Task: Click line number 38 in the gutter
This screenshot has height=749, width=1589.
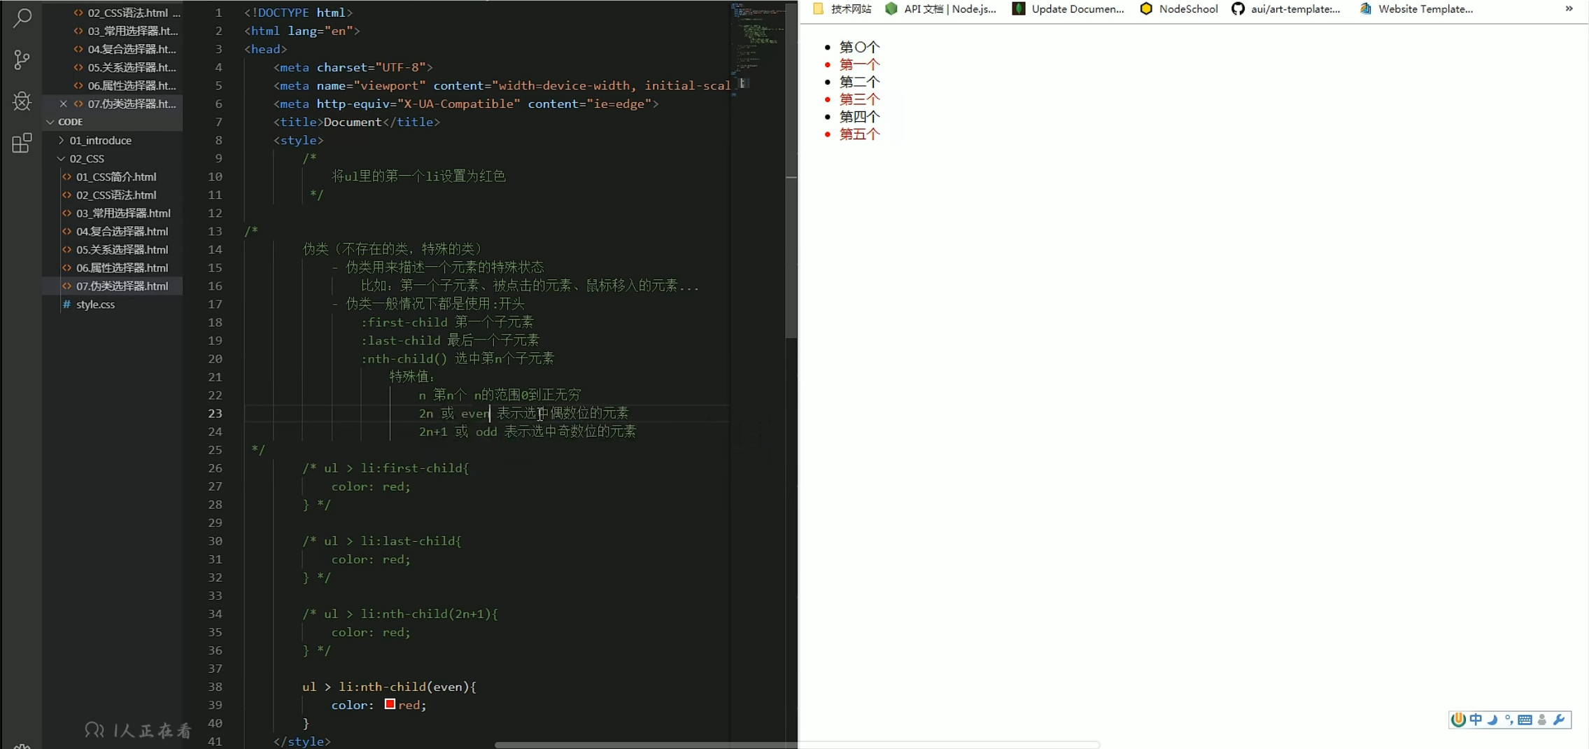Action: click(214, 687)
